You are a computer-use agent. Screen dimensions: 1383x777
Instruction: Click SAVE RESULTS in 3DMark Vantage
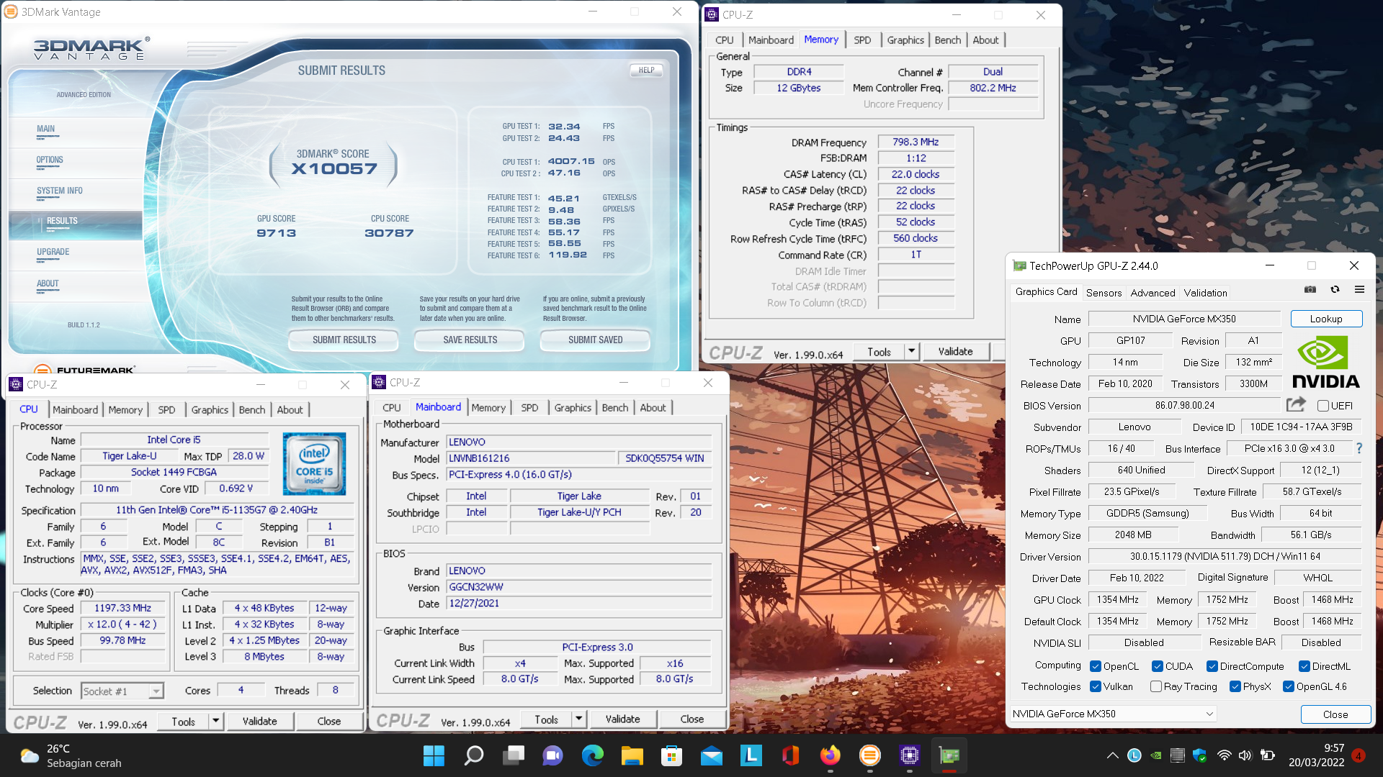tap(470, 340)
